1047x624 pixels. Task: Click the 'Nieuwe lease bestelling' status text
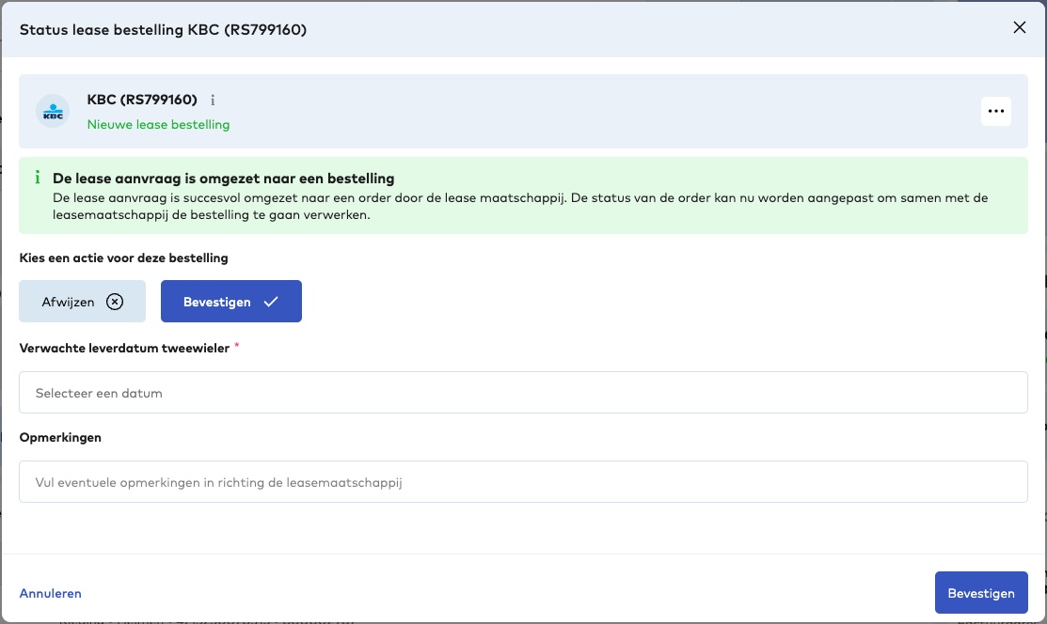(158, 124)
